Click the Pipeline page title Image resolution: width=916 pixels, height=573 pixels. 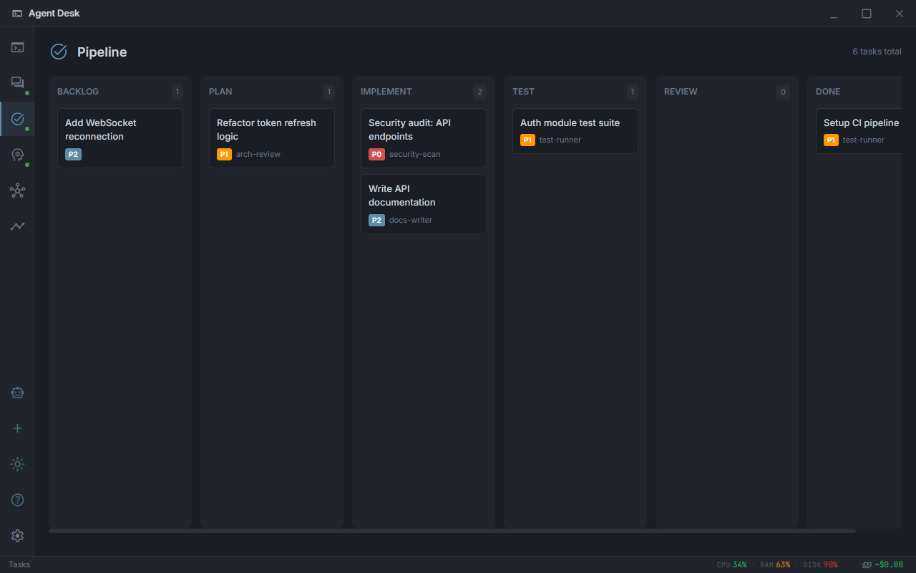102,52
